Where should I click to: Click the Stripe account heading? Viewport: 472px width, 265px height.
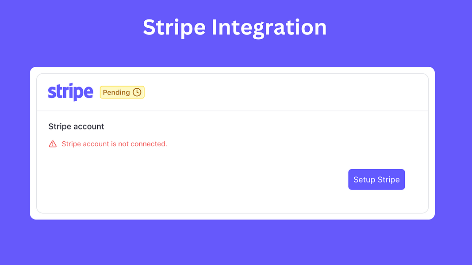click(76, 126)
